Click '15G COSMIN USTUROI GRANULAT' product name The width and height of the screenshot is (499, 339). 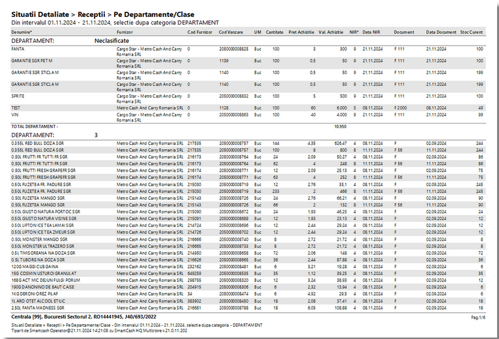click(x=44, y=273)
